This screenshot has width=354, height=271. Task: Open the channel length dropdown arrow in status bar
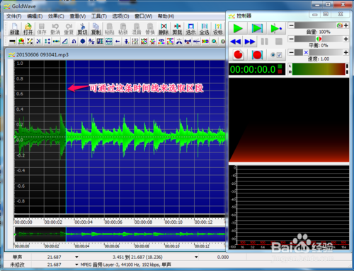pos(76,257)
